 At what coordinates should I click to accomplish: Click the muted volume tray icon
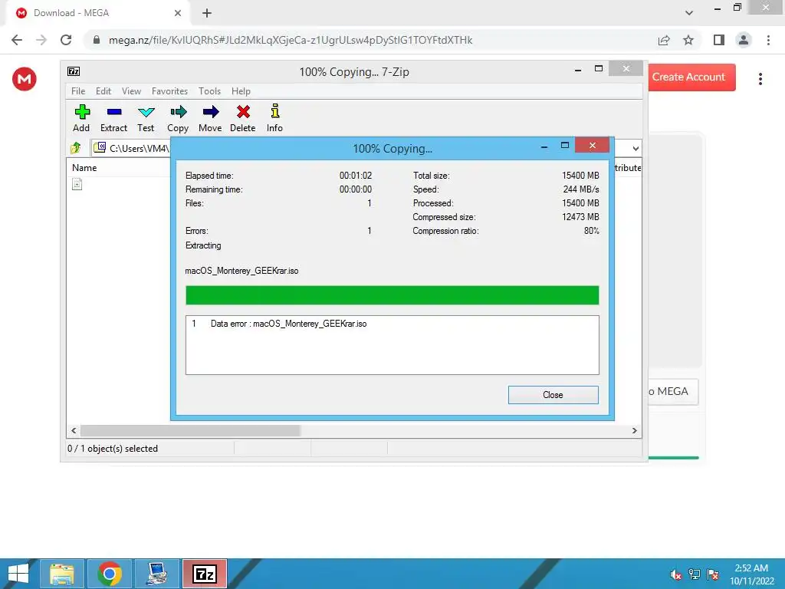(x=676, y=574)
